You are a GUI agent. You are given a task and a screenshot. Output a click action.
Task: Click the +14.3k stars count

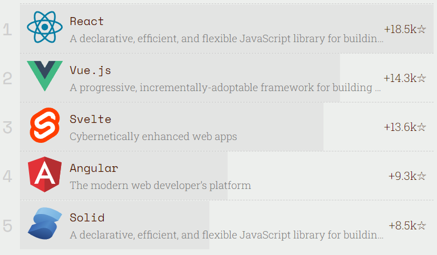404,78
